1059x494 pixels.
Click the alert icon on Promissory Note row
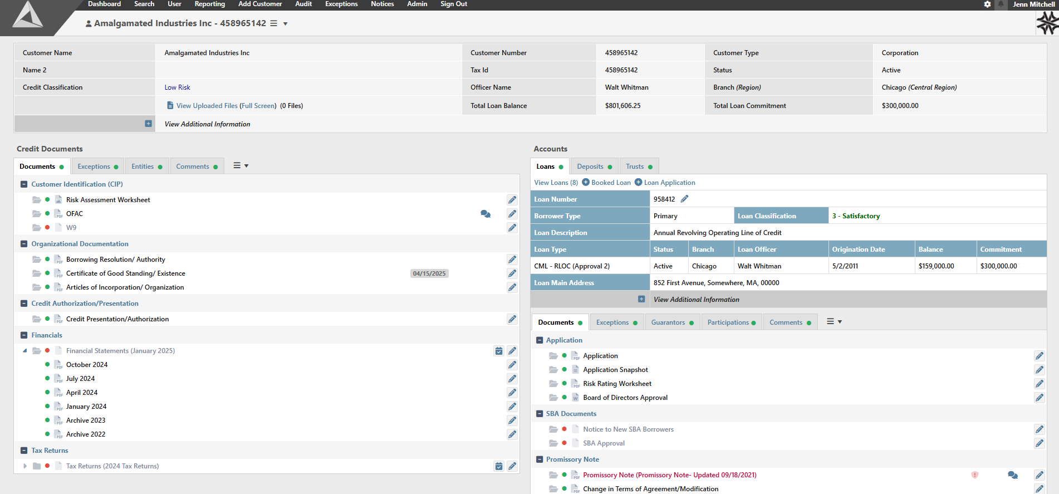975,475
